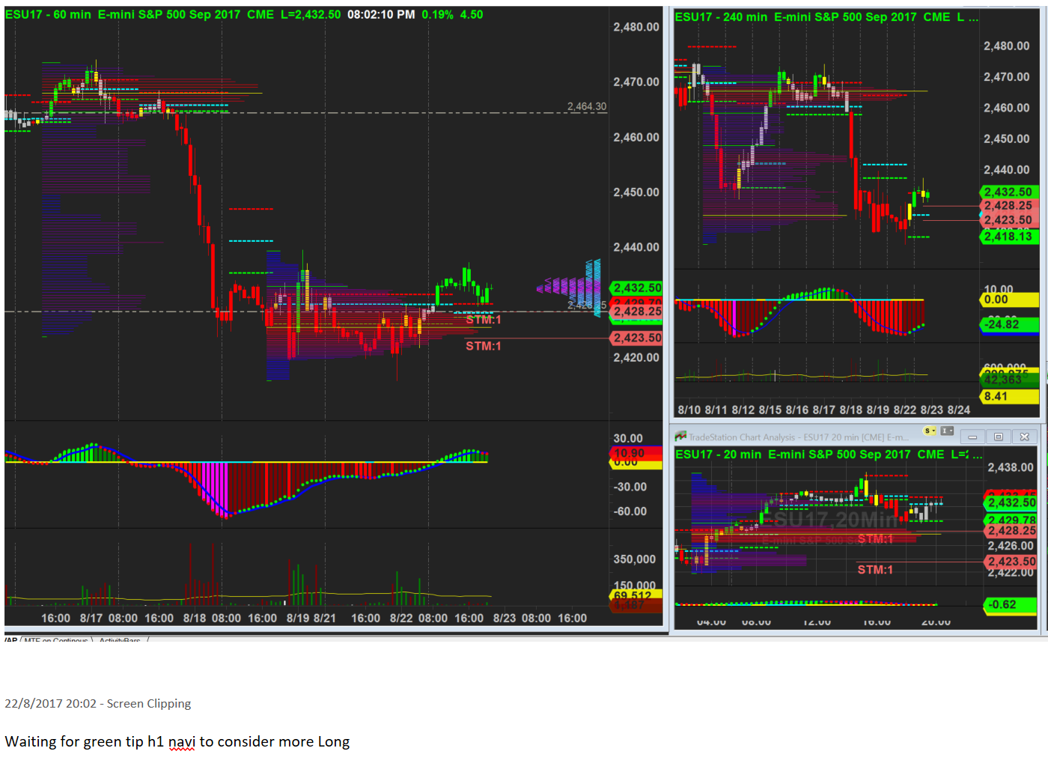
Task: Click the green 2,432.50 price marker on the 60 min chart
Action: pyautogui.click(x=637, y=288)
